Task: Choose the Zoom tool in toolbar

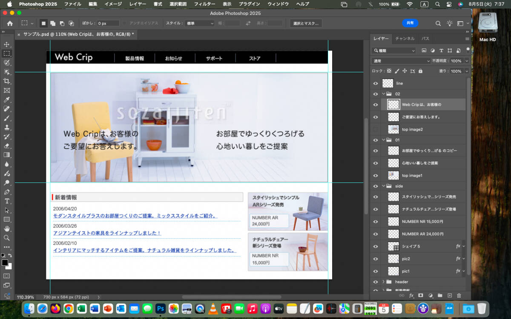Action: [x=7, y=238]
